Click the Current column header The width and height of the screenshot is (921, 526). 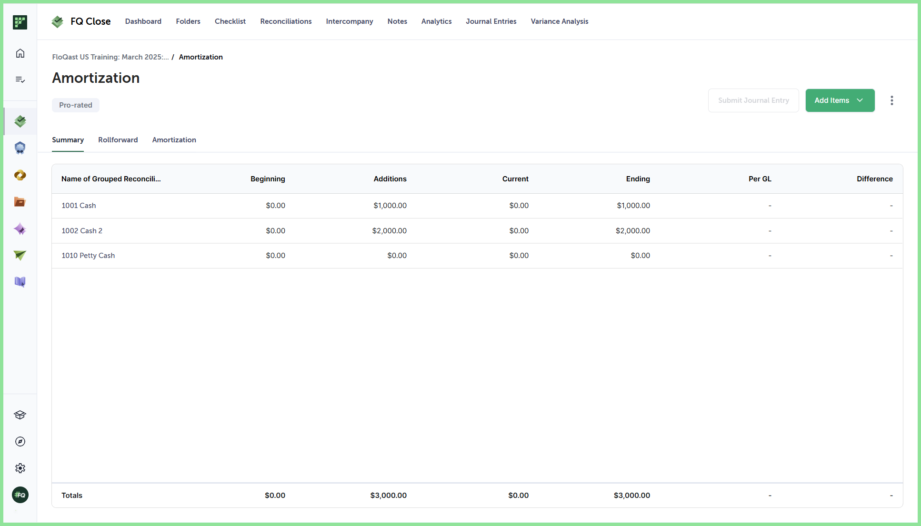click(515, 179)
